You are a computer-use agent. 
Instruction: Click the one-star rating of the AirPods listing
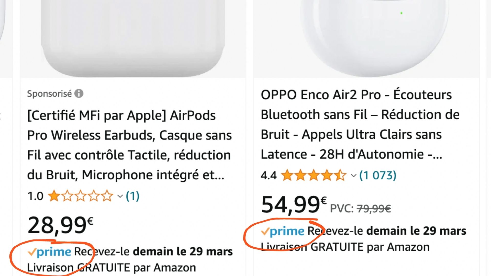click(81, 196)
